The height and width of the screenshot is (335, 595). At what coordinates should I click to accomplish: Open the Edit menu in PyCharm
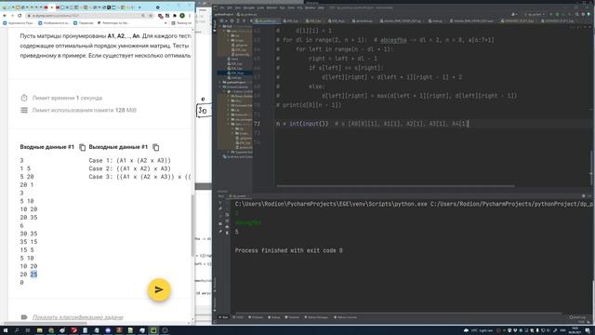click(x=230, y=7)
